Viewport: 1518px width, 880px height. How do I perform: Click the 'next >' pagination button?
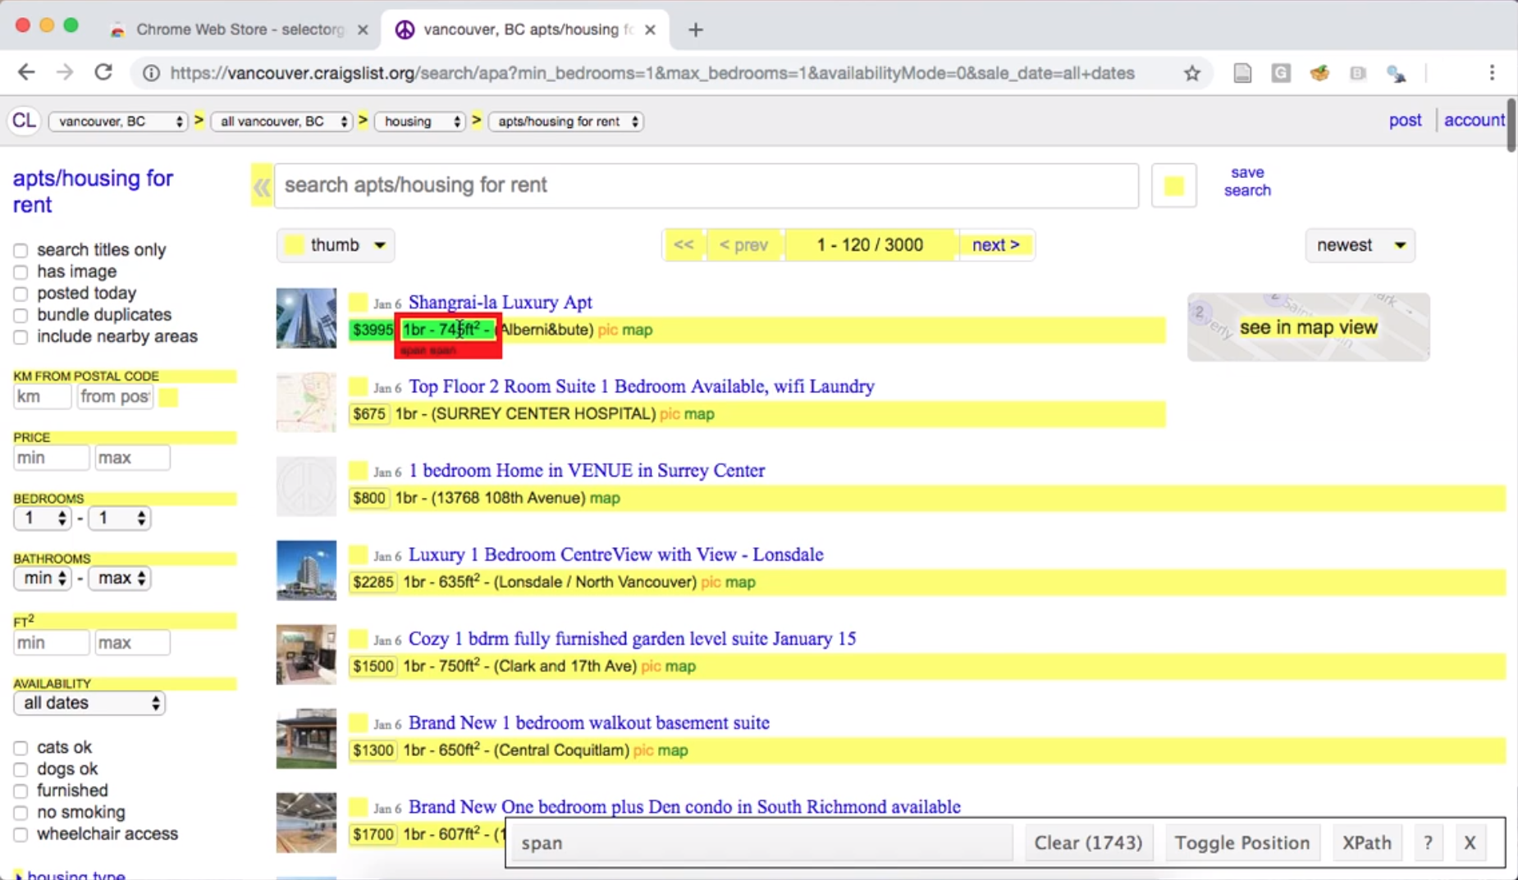click(x=995, y=245)
